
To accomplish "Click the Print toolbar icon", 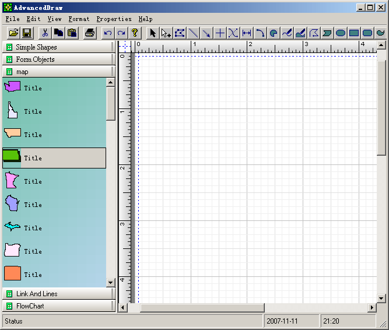I will pyautogui.click(x=90, y=33).
